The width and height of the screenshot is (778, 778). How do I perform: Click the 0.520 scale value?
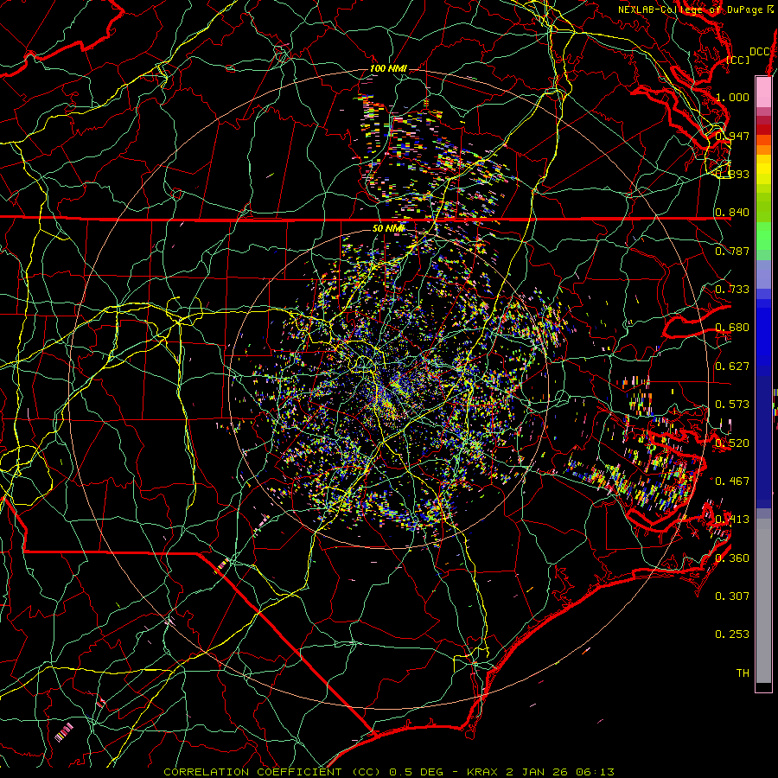(x=732, y=443)
